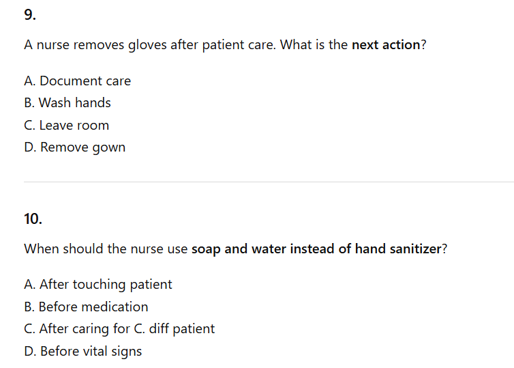Choose the Wash hands answer
Viewport: 514px width, 368px height.
click(67, 103)
